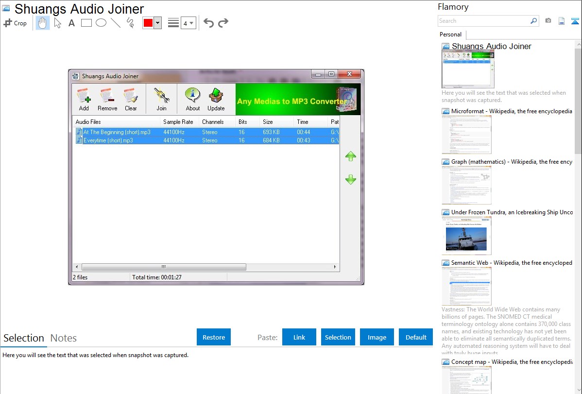Open the color picker dropdown arrow

158,23
